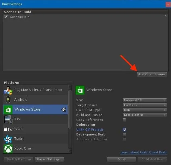Viewport: 171px width, 165px height.
Task: Click the Unity C# Projects label
Action: tap(90, 130)
